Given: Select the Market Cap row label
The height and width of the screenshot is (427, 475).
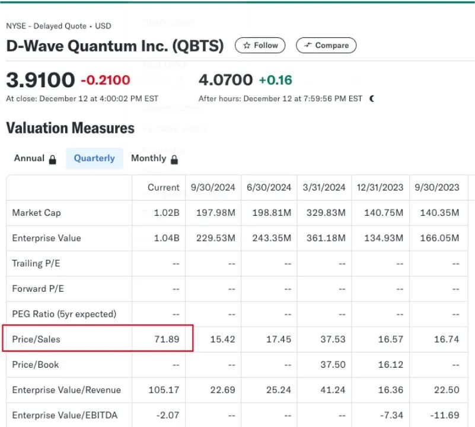Looking at the screenshot, I should pos(36,213).
